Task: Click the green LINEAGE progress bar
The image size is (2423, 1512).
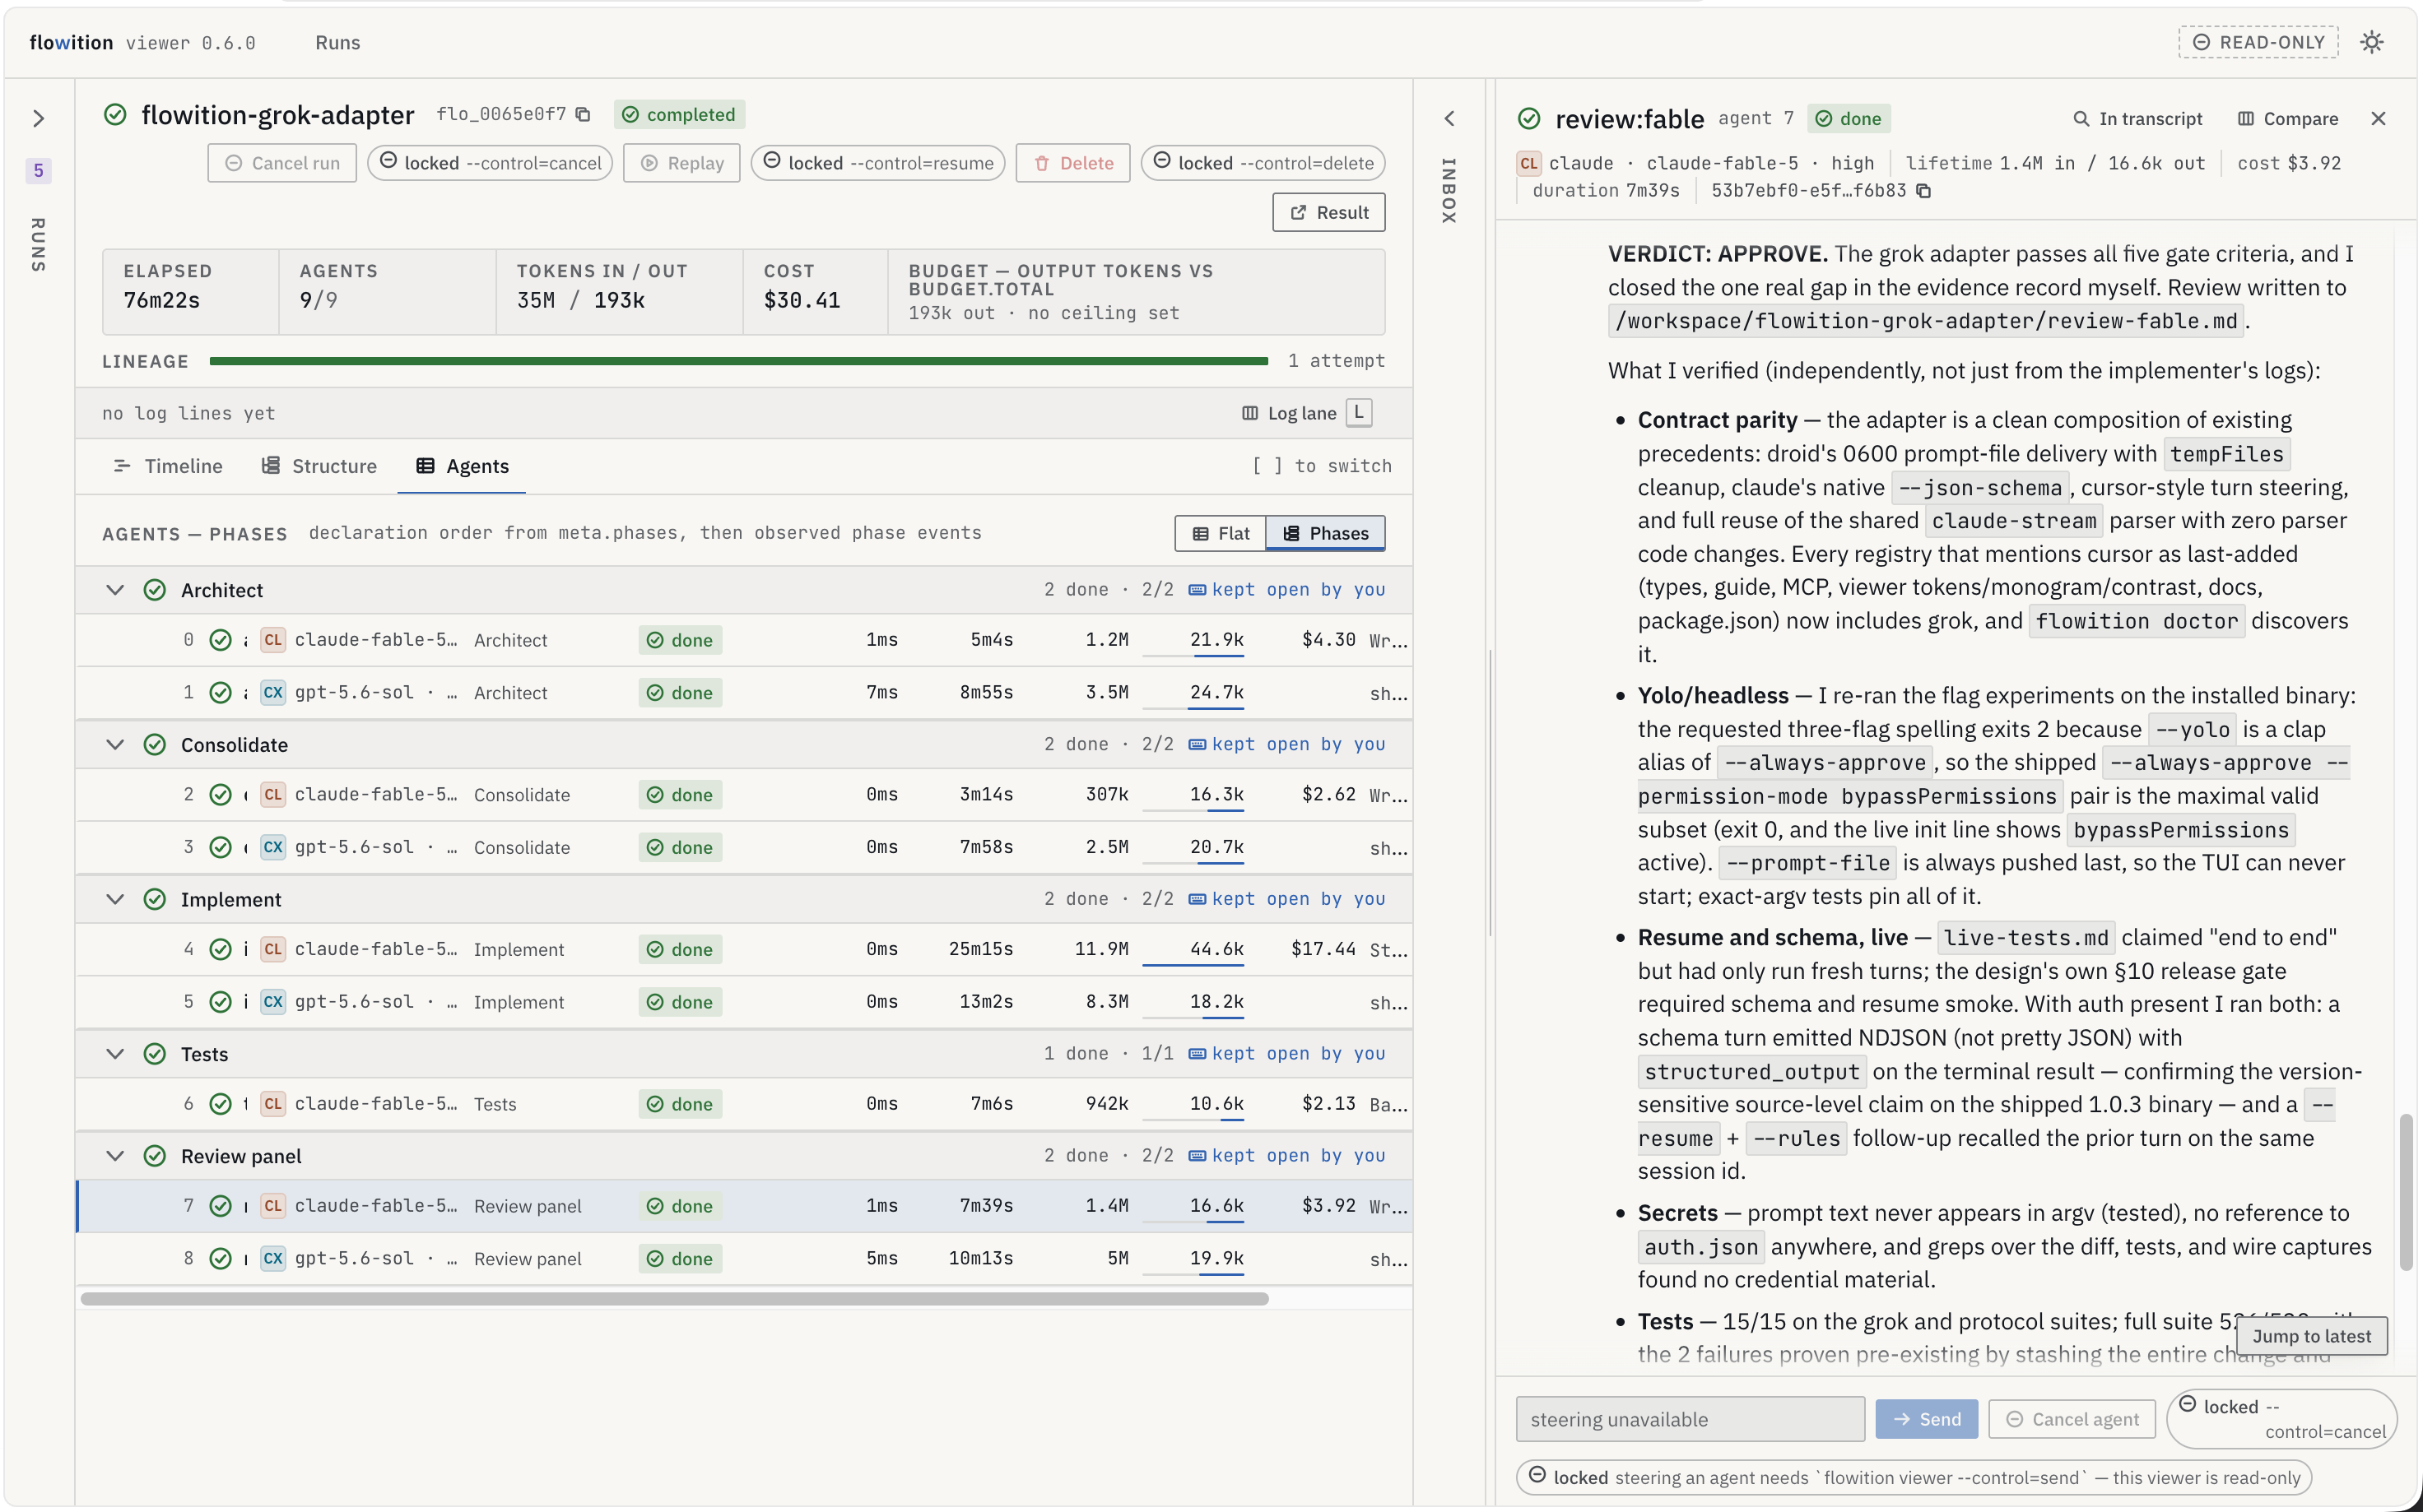Action: click(738, 361)
